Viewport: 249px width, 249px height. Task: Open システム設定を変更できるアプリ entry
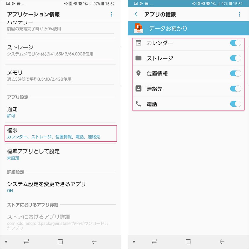point(60,187)
